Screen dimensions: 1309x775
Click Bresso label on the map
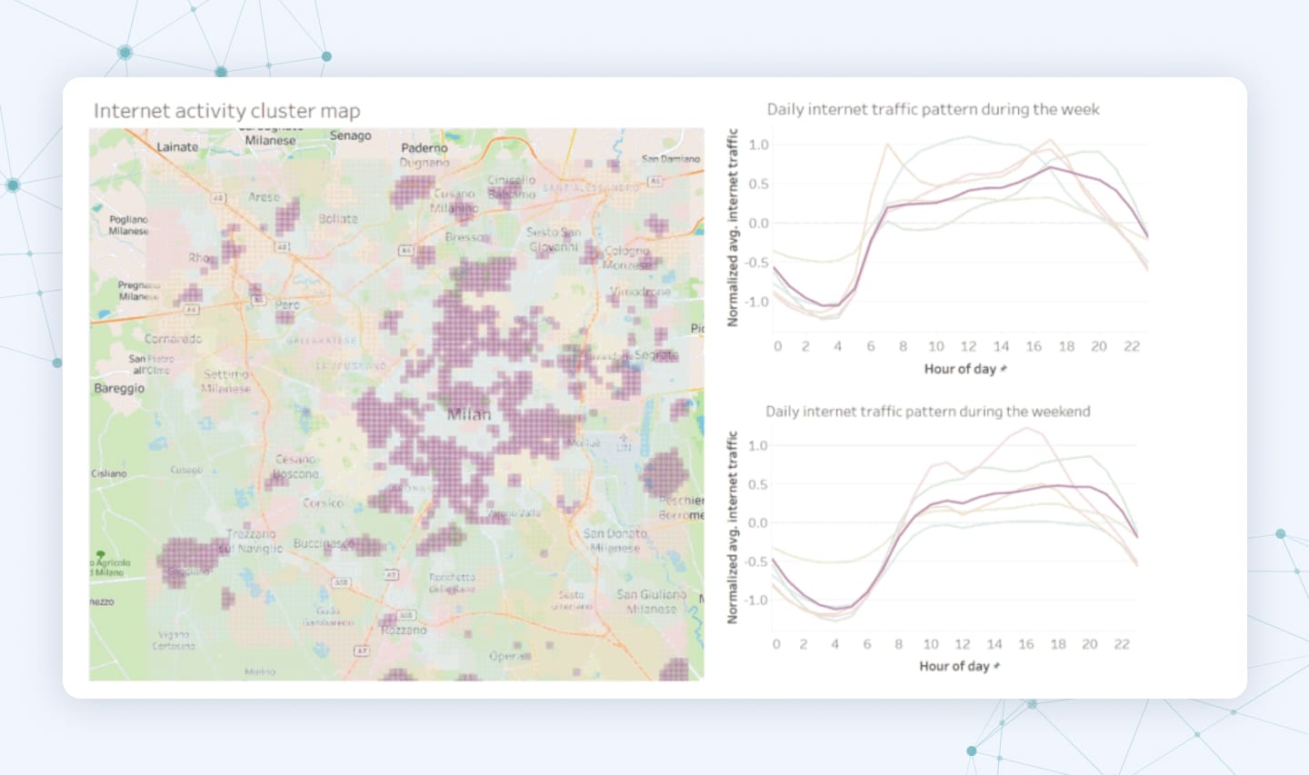pyautogui.click(x=465, y=237)
